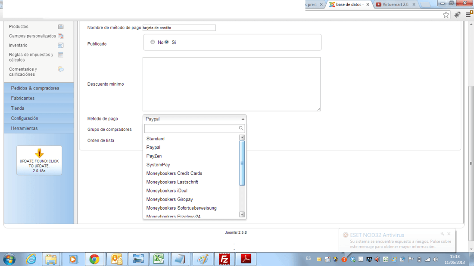Expand Configuración menu section
The height and width of the screenshot is (266, 474).
pyautogui.click(x=39, y=118)
